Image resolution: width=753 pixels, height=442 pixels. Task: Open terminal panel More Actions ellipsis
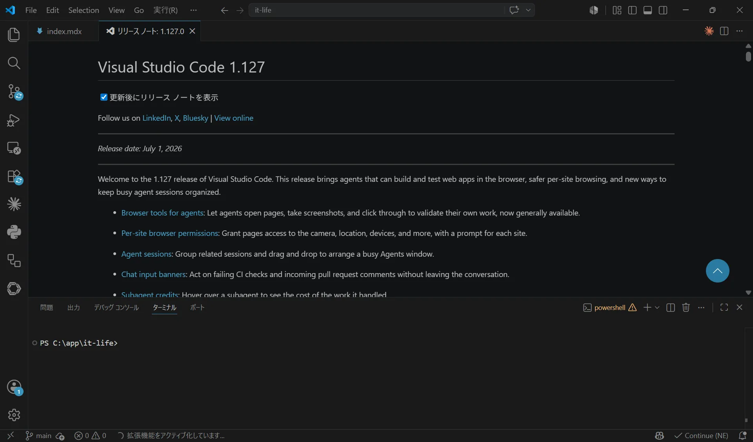[701, 308]
